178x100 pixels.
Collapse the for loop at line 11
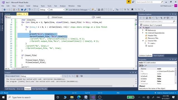click(17, 27)
